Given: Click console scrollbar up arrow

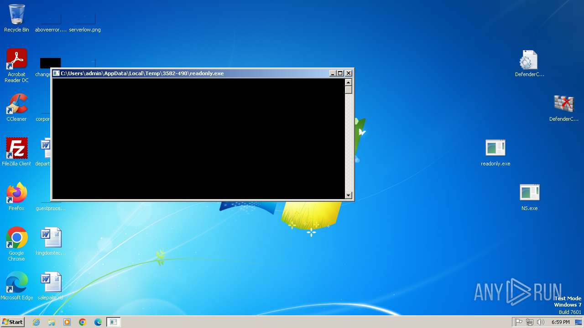Looking at the screenshot, I should (x=349, y=82).
